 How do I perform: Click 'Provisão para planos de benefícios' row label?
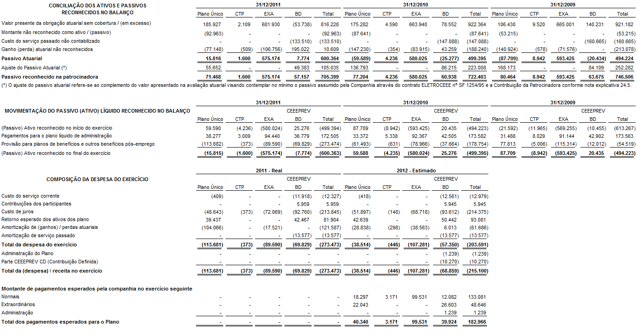click(78, 144)
